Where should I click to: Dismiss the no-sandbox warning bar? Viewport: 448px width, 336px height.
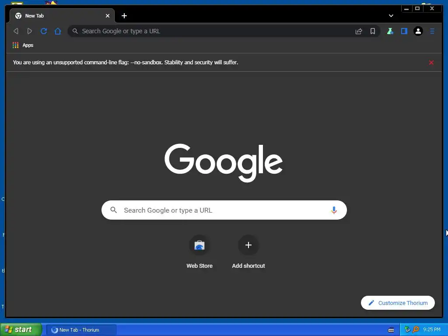pos(431,63)
